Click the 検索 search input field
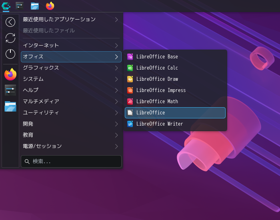 71,162
